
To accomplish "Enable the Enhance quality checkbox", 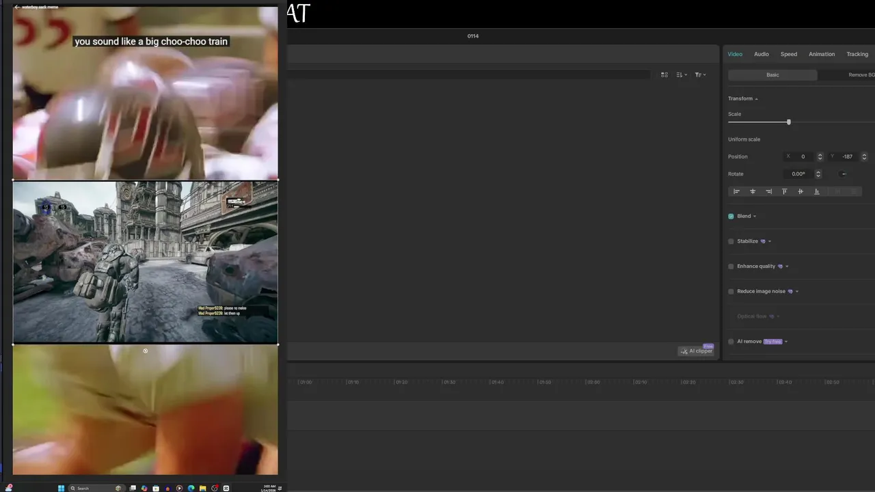I will [731, 266].
